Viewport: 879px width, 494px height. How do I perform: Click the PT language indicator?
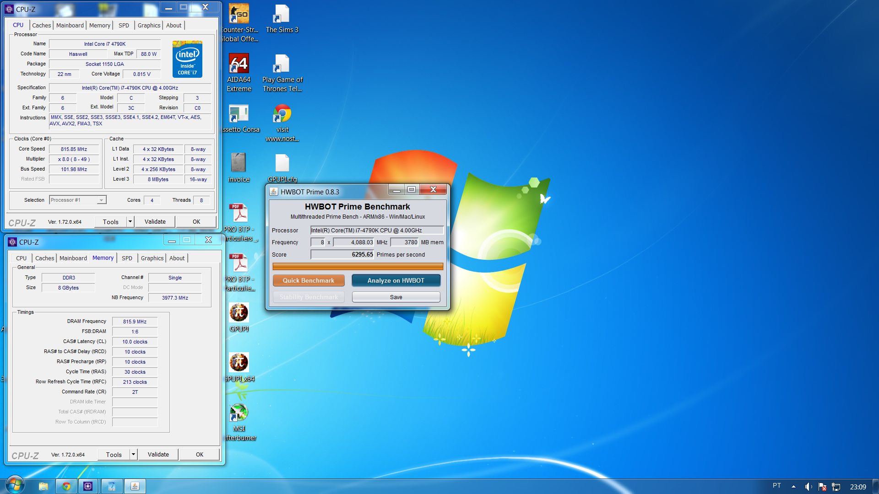[x=777, y=486]
